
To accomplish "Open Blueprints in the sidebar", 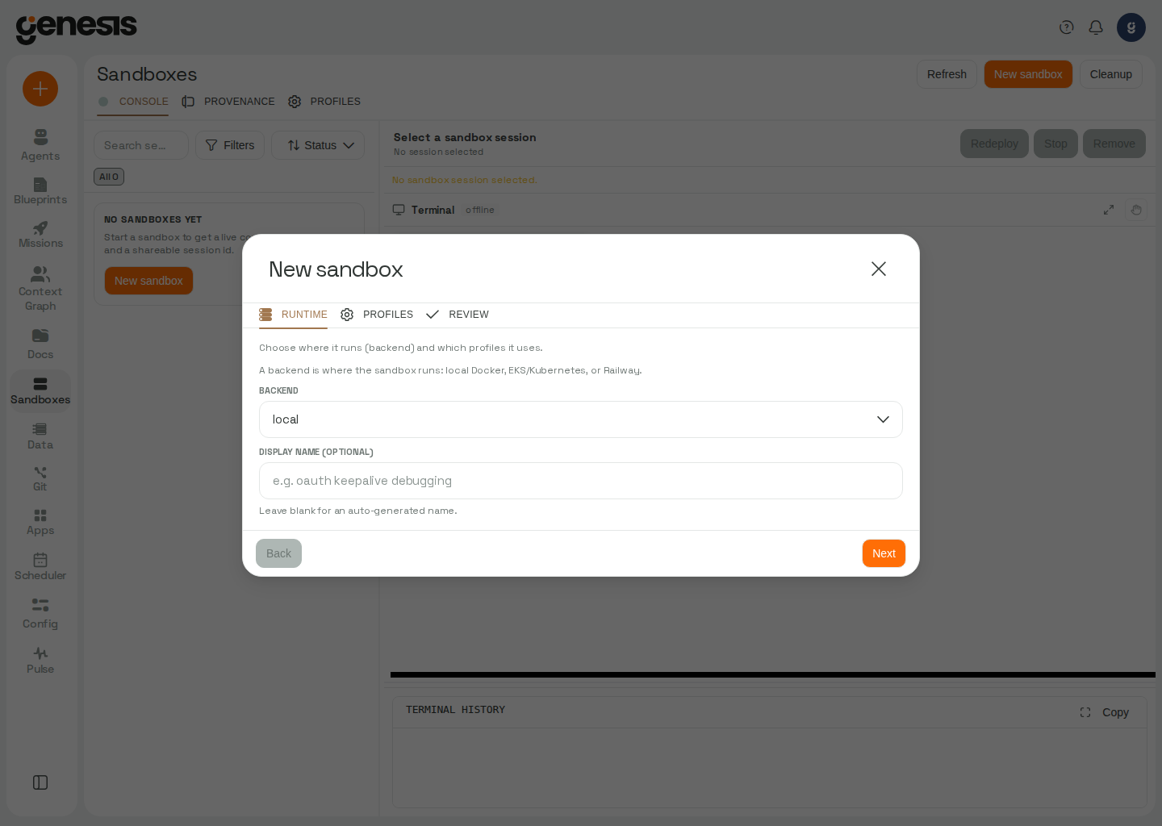I will [40, 191].
